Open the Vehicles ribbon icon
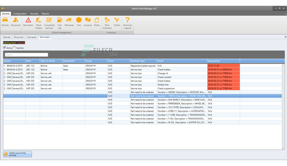The width and height of the screenshot is (287, 166). pyautogui.click(x=5, y=22)
